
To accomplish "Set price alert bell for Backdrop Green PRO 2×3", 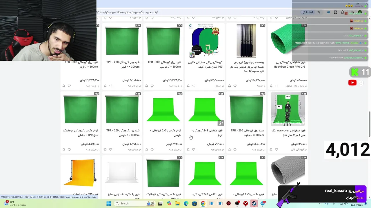I will (x=271, y=86).
